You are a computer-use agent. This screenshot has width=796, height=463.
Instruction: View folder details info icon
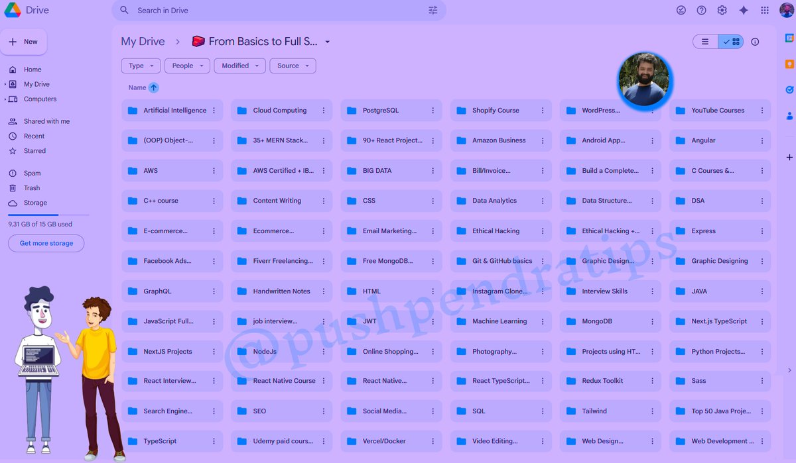coord(755,42)
